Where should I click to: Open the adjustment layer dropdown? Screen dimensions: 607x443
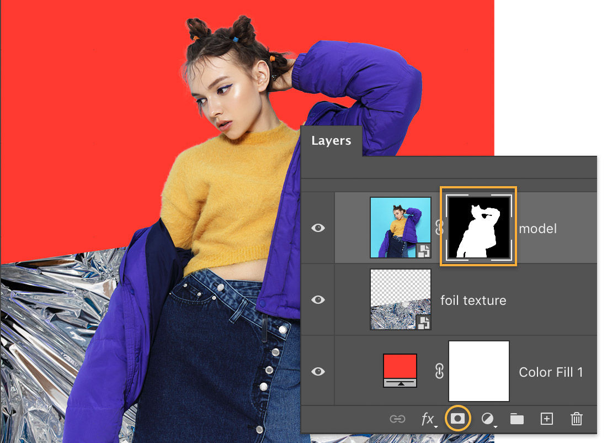(x=487, y=419)
